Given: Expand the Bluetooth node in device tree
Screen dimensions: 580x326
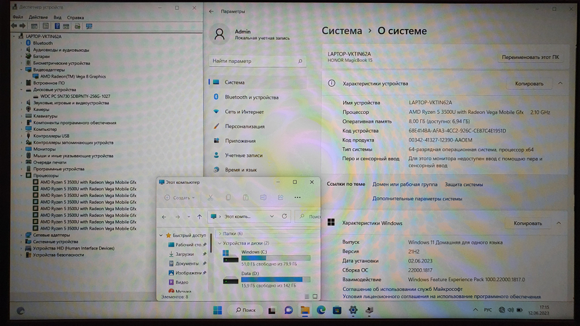Looking at the screenshot, I should point(21,43).
